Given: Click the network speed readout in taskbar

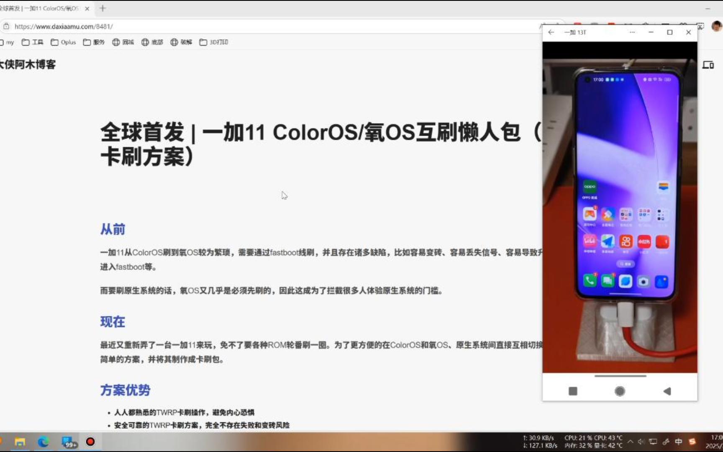Looking at the screenshot, I should pyautogui.click(x=540, y=442).
